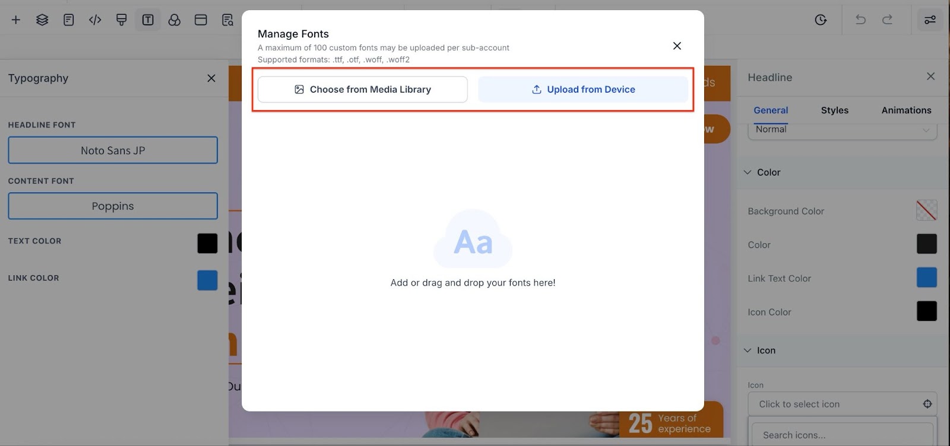
Task: Click the plus add element icon
Action: (x=16, y=20)
